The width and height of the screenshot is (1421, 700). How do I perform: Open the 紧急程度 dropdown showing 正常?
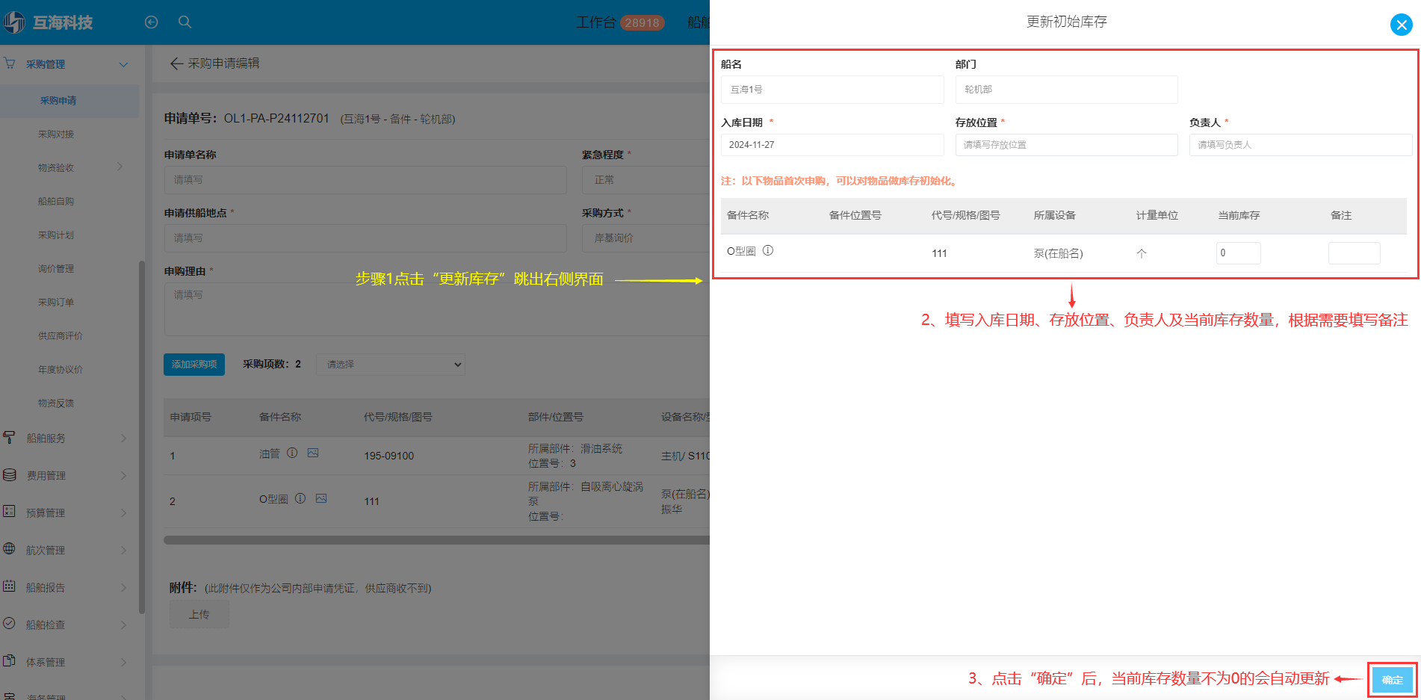(x=646, y=180)
